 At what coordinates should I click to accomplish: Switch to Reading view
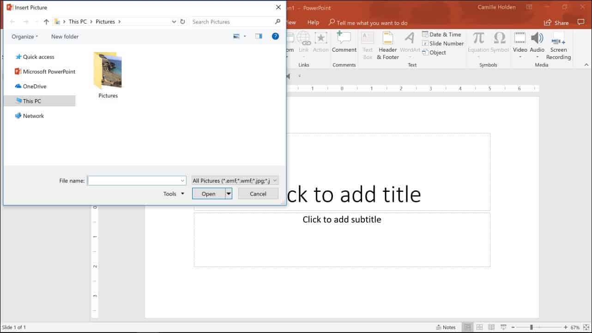coord(492,327)
